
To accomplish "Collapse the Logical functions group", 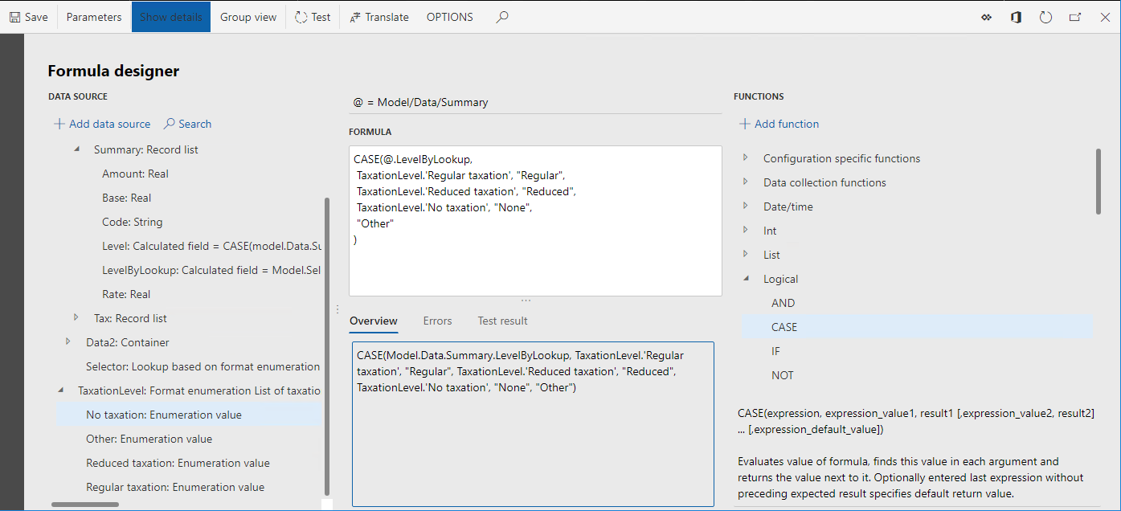I will tap(746, 279).
